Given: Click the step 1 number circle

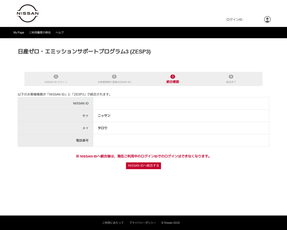Looking at the screenshot, I should tap(56, 76).
